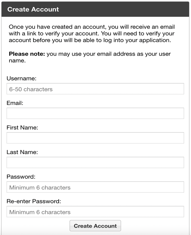This screenshot has width=191, height=235.
Task: Click the '6-50 characters' placeholder hint
Action: [x=31, y=89]
